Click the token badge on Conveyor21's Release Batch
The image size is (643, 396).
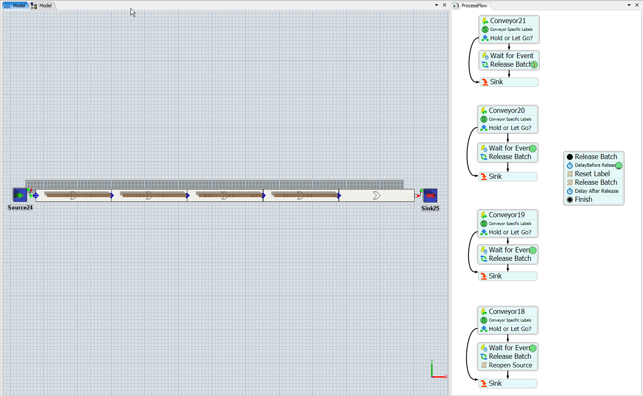click(x=534, y=65)
